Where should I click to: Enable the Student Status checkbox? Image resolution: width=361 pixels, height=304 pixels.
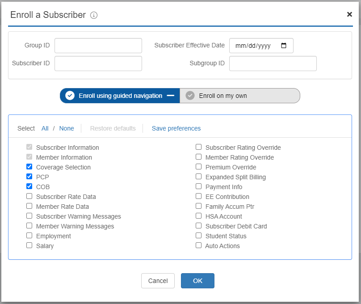pyautogui.click(x=199, y=236)
